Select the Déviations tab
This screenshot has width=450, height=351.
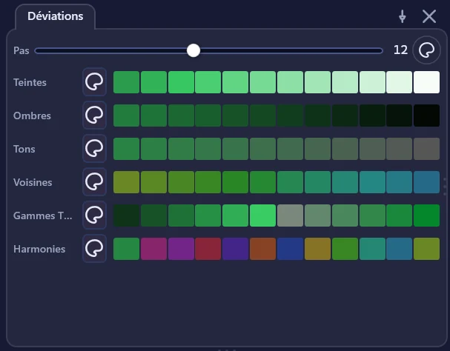(55, 16)
